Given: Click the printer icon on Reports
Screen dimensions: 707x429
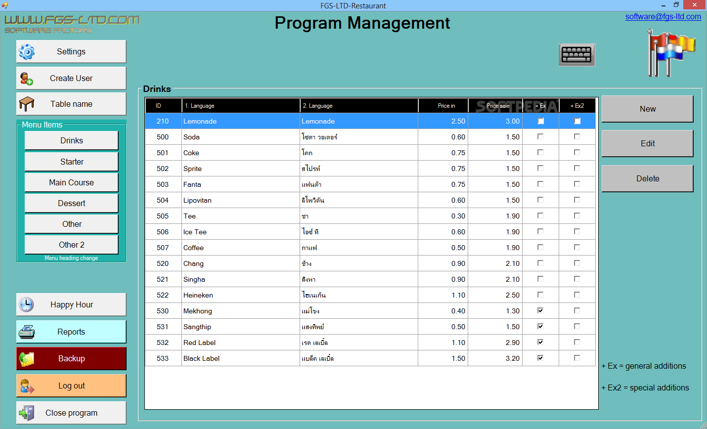Looking at the screenshot, I should point(27,332).
